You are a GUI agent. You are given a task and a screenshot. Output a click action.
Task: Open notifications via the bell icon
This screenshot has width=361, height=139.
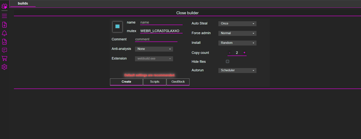tap(5, 33)
